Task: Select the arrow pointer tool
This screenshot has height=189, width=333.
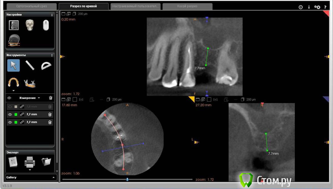Action: [x=13, y=65]
